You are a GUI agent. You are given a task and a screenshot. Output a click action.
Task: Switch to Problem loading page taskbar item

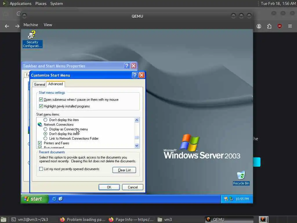83,220
